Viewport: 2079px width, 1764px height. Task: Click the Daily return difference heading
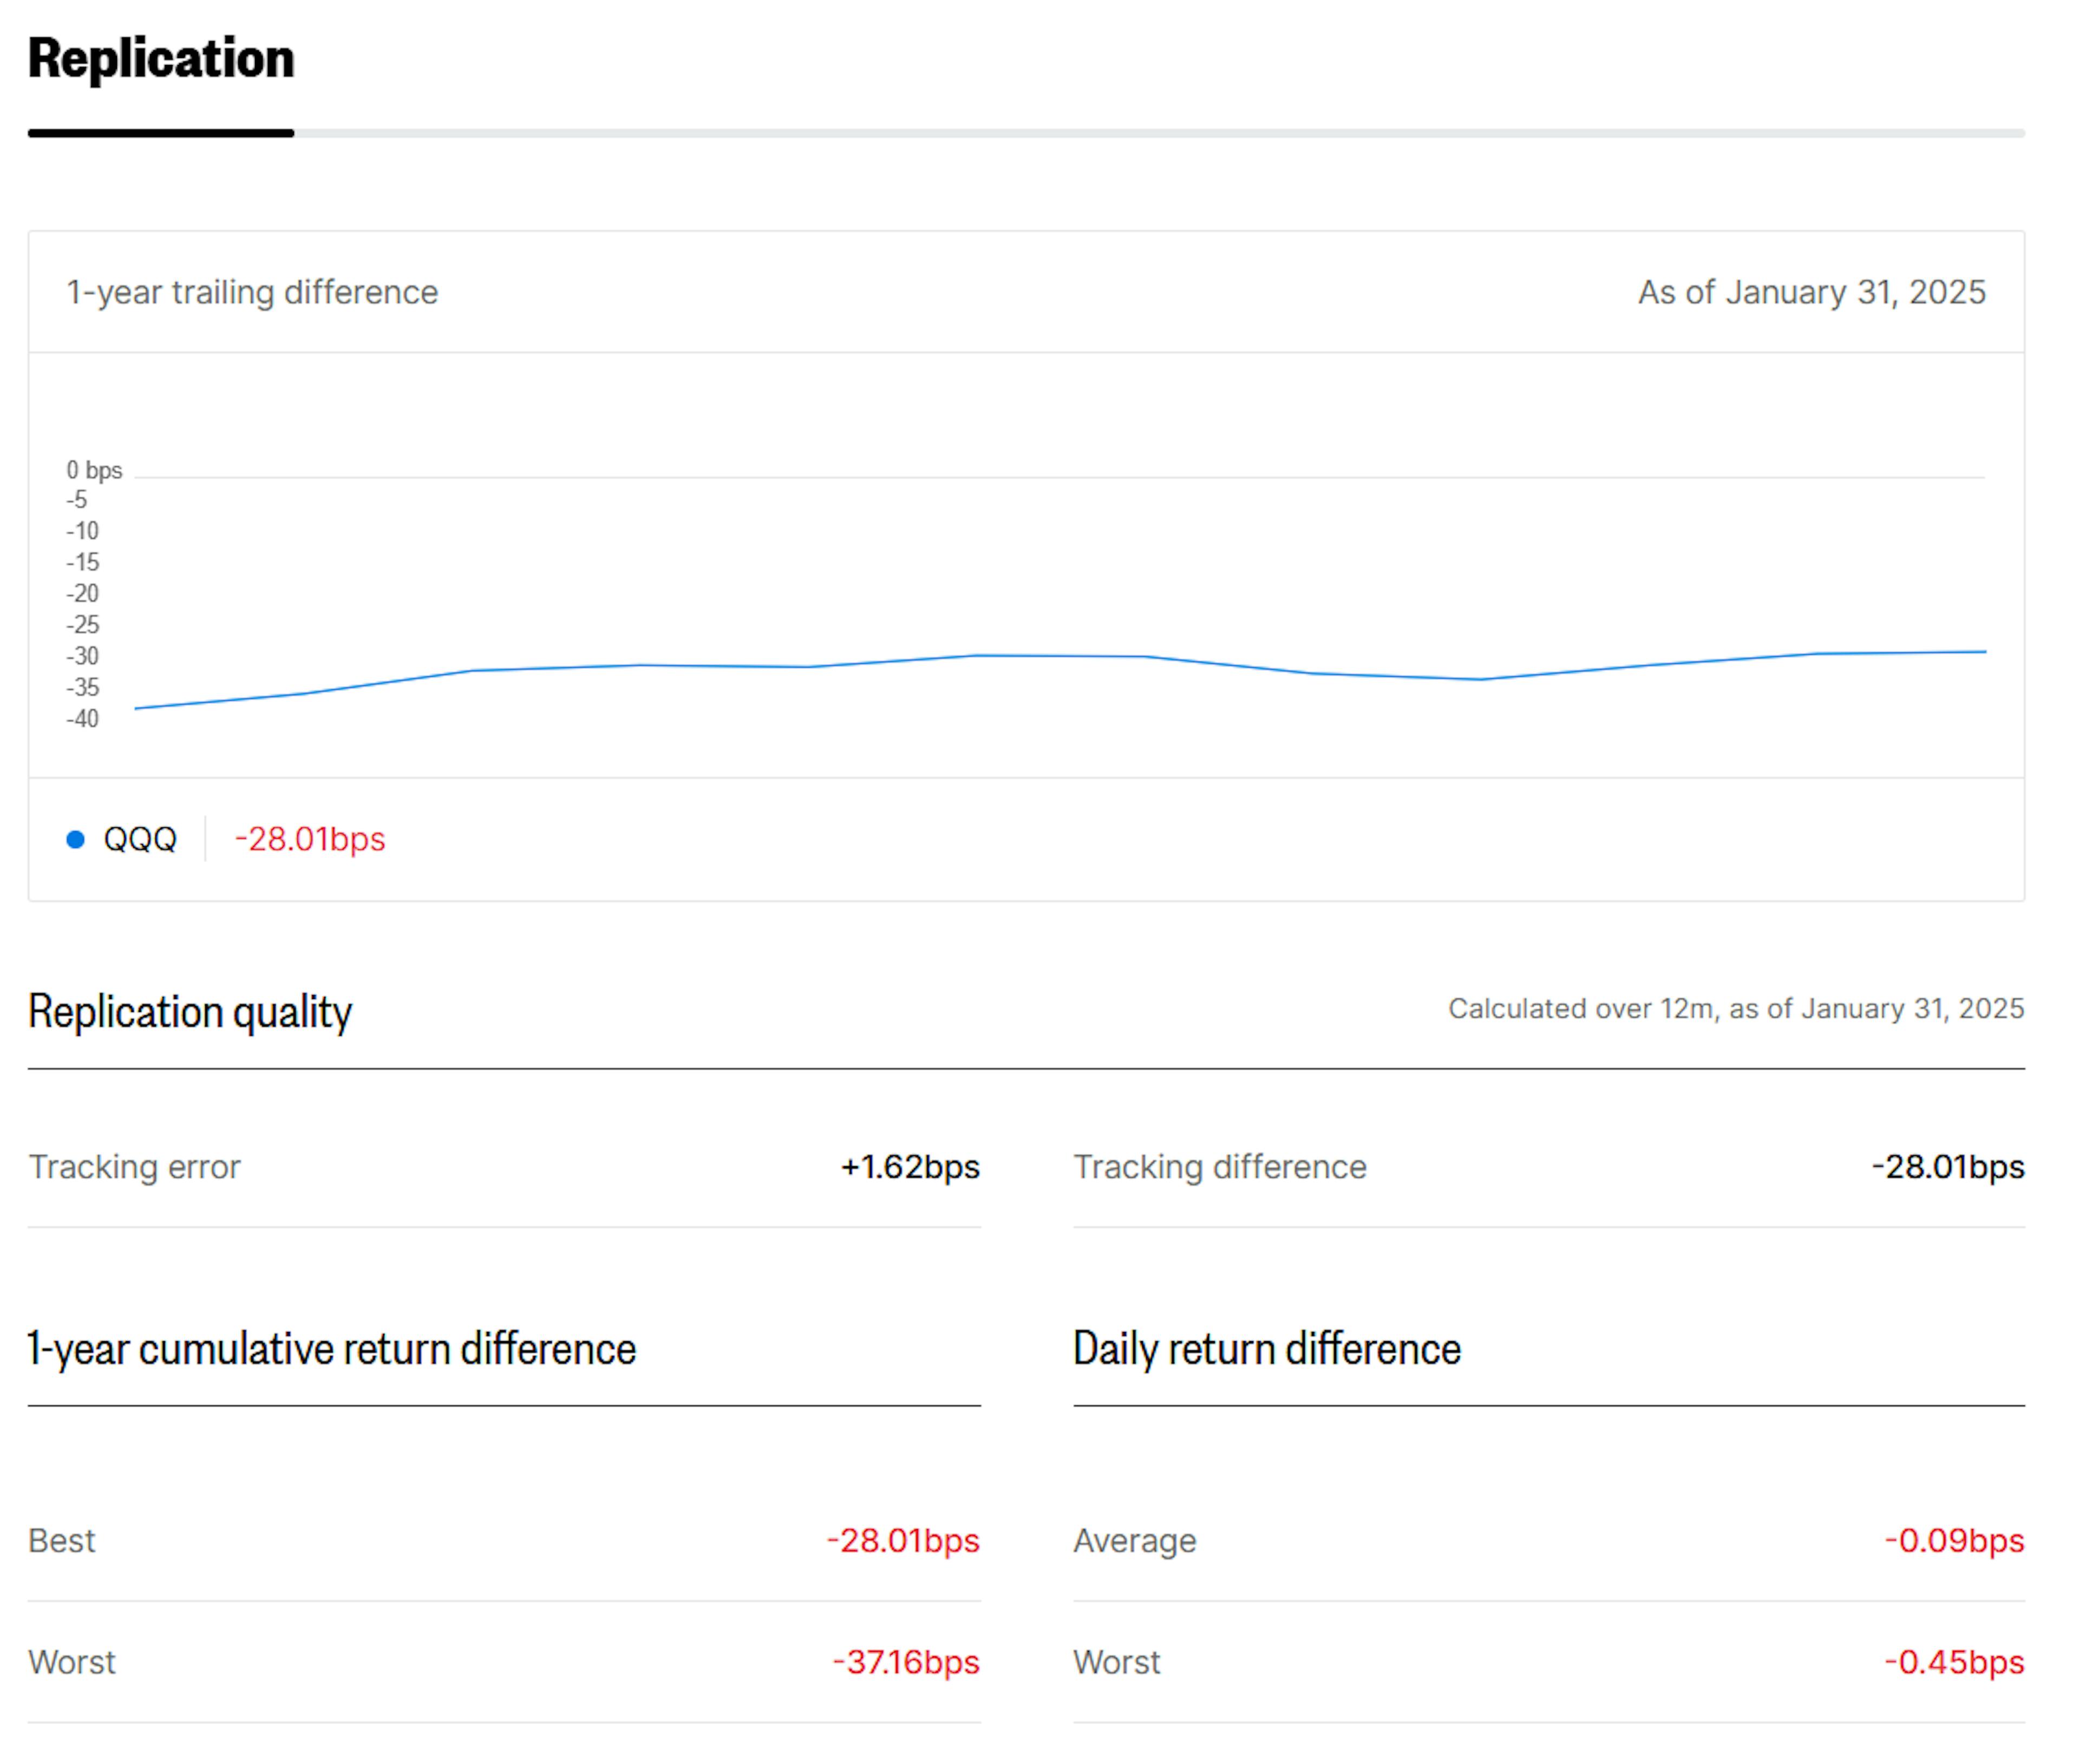pos(1266,1349)
